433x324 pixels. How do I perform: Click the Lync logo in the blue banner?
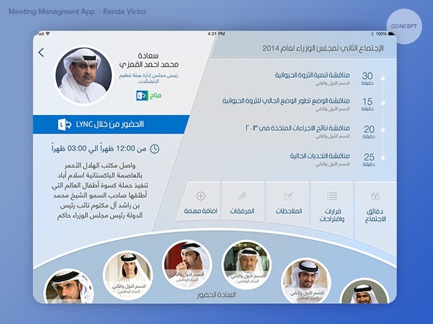click(65, 124)
